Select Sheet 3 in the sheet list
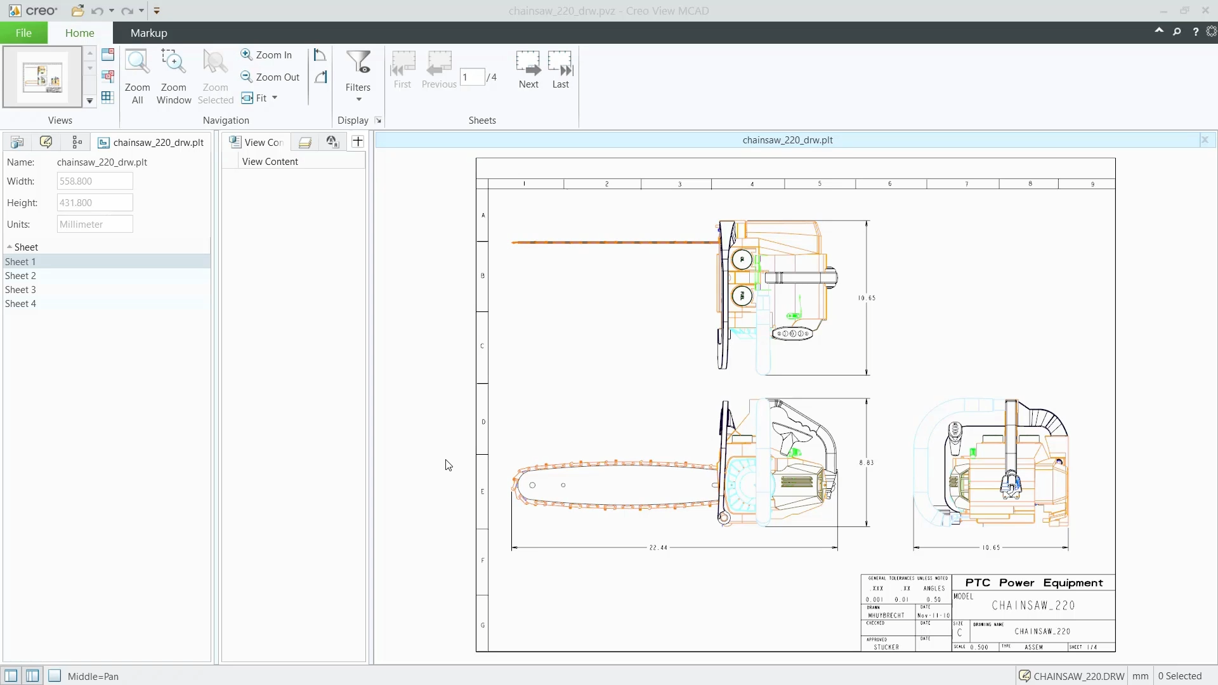The width and height of the screenshot is (1218, 685). pos(107,290)
